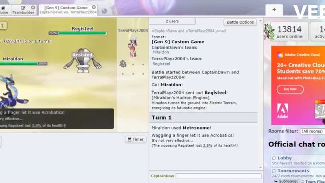Select the Registeel sprite on the battlefield
The image size is (325, 183).
coord(83,60)
